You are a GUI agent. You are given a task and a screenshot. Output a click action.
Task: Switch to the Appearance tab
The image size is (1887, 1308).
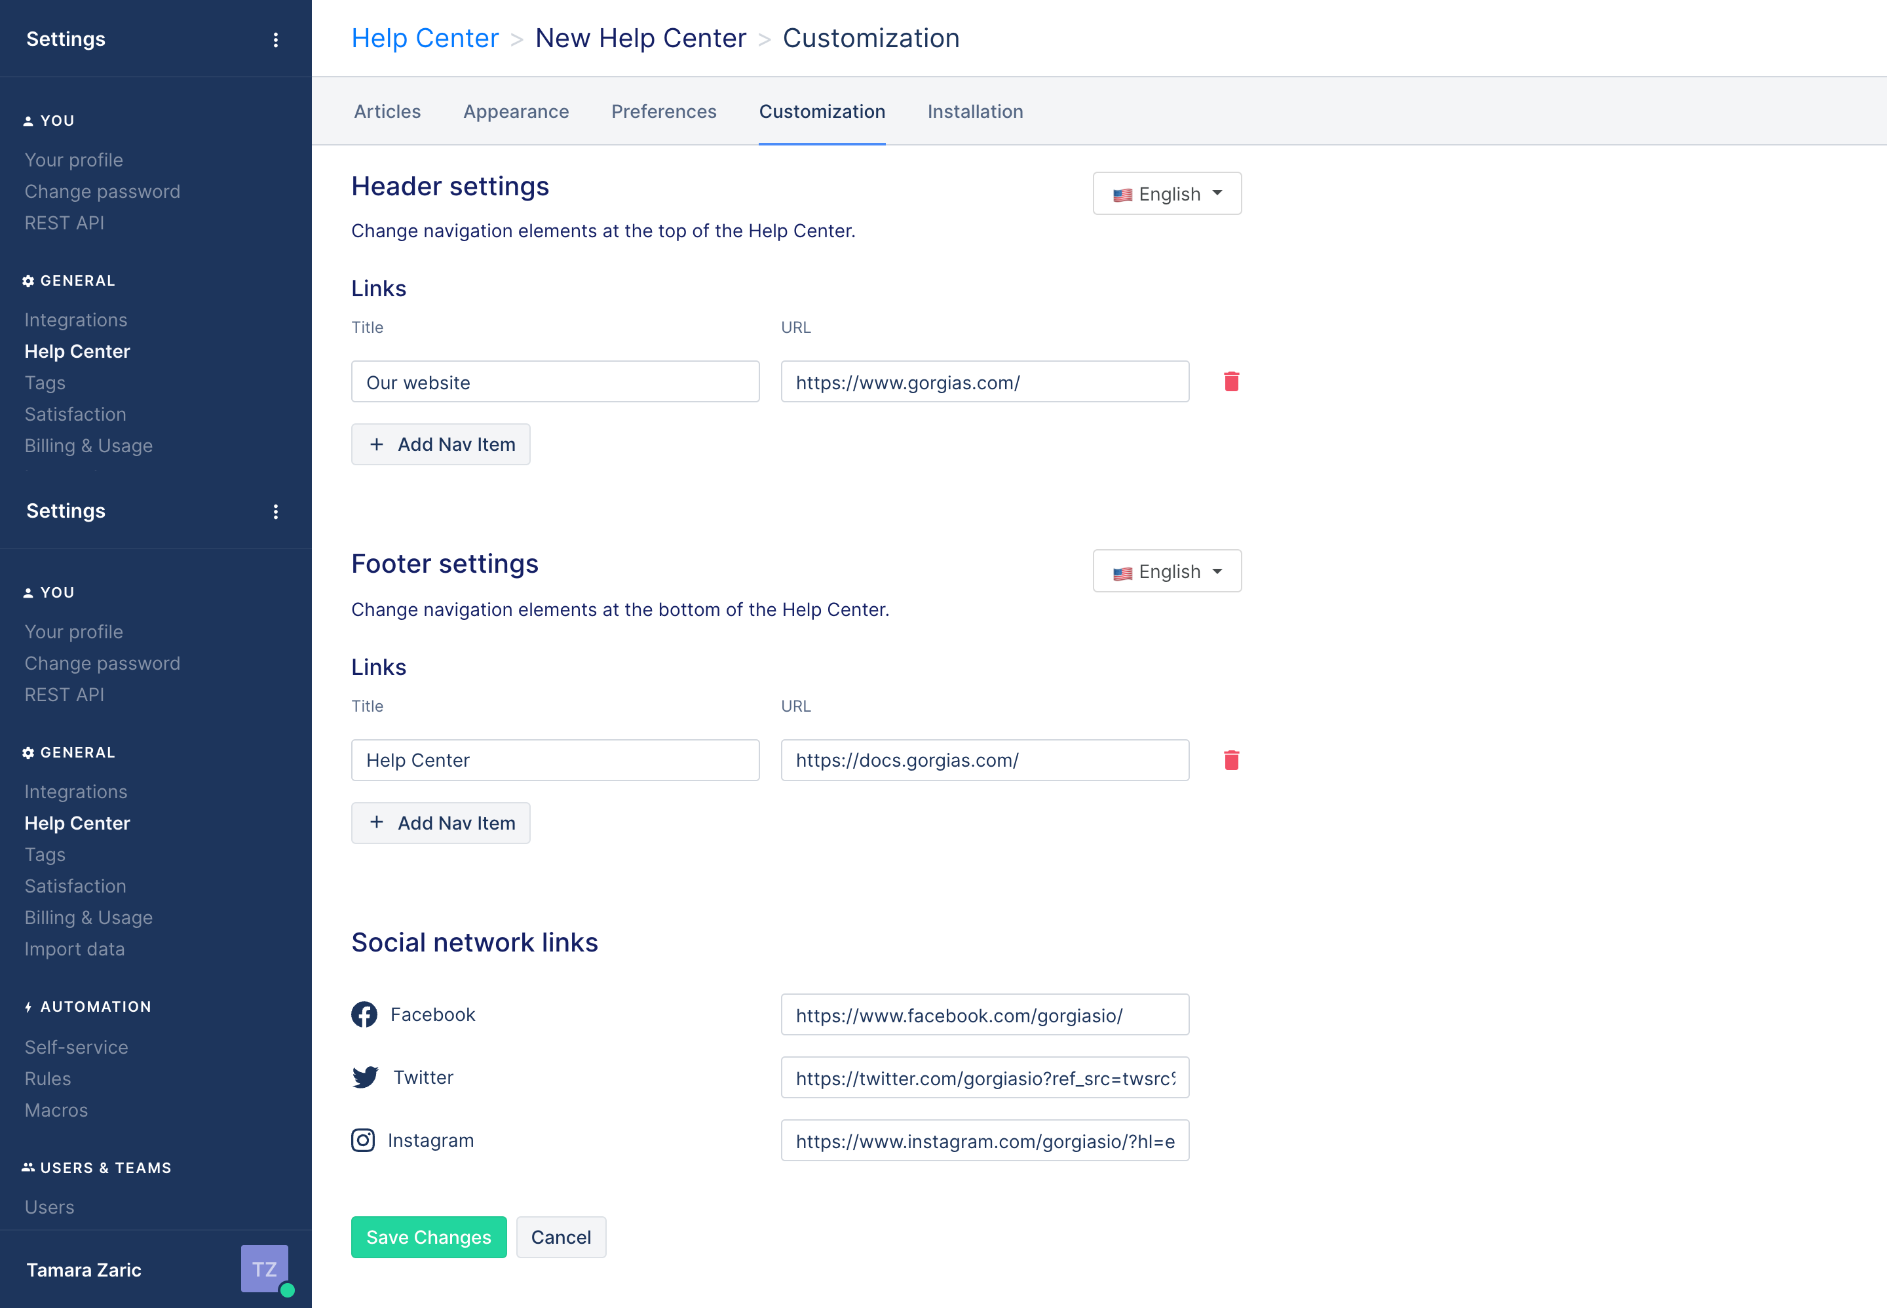[516, 111]
